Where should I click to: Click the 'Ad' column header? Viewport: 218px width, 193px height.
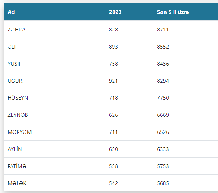coord(11,12)
